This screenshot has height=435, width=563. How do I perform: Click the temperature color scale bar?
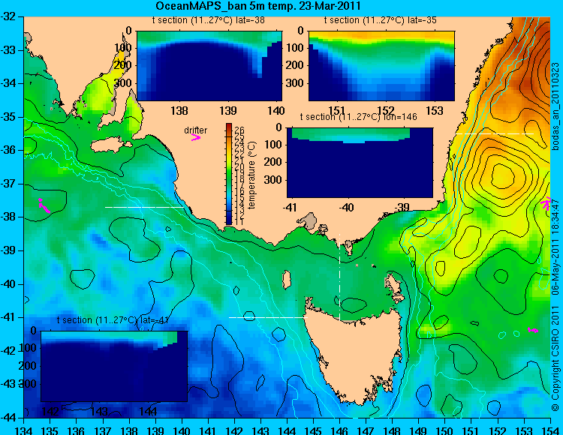(x=229, y=174)
